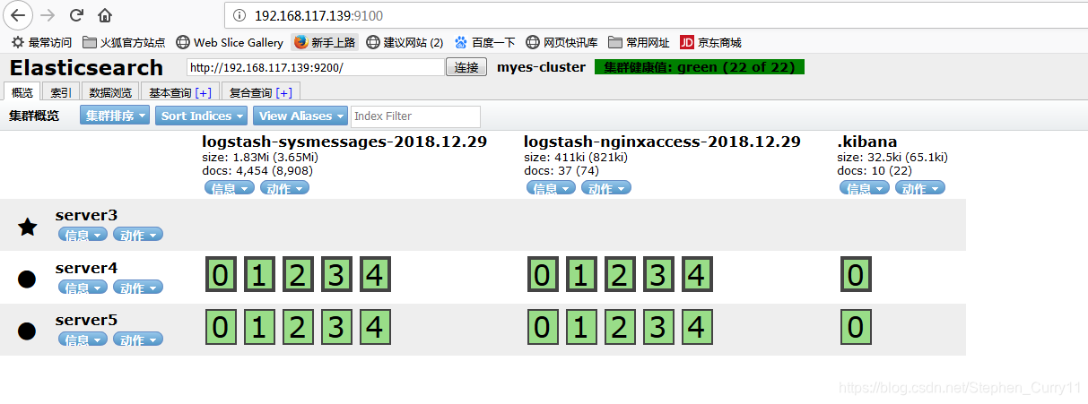Viewport: 1088px width, 404px height.
Task: Click the node circle icon for server4
Action: (x=27, y=279)
